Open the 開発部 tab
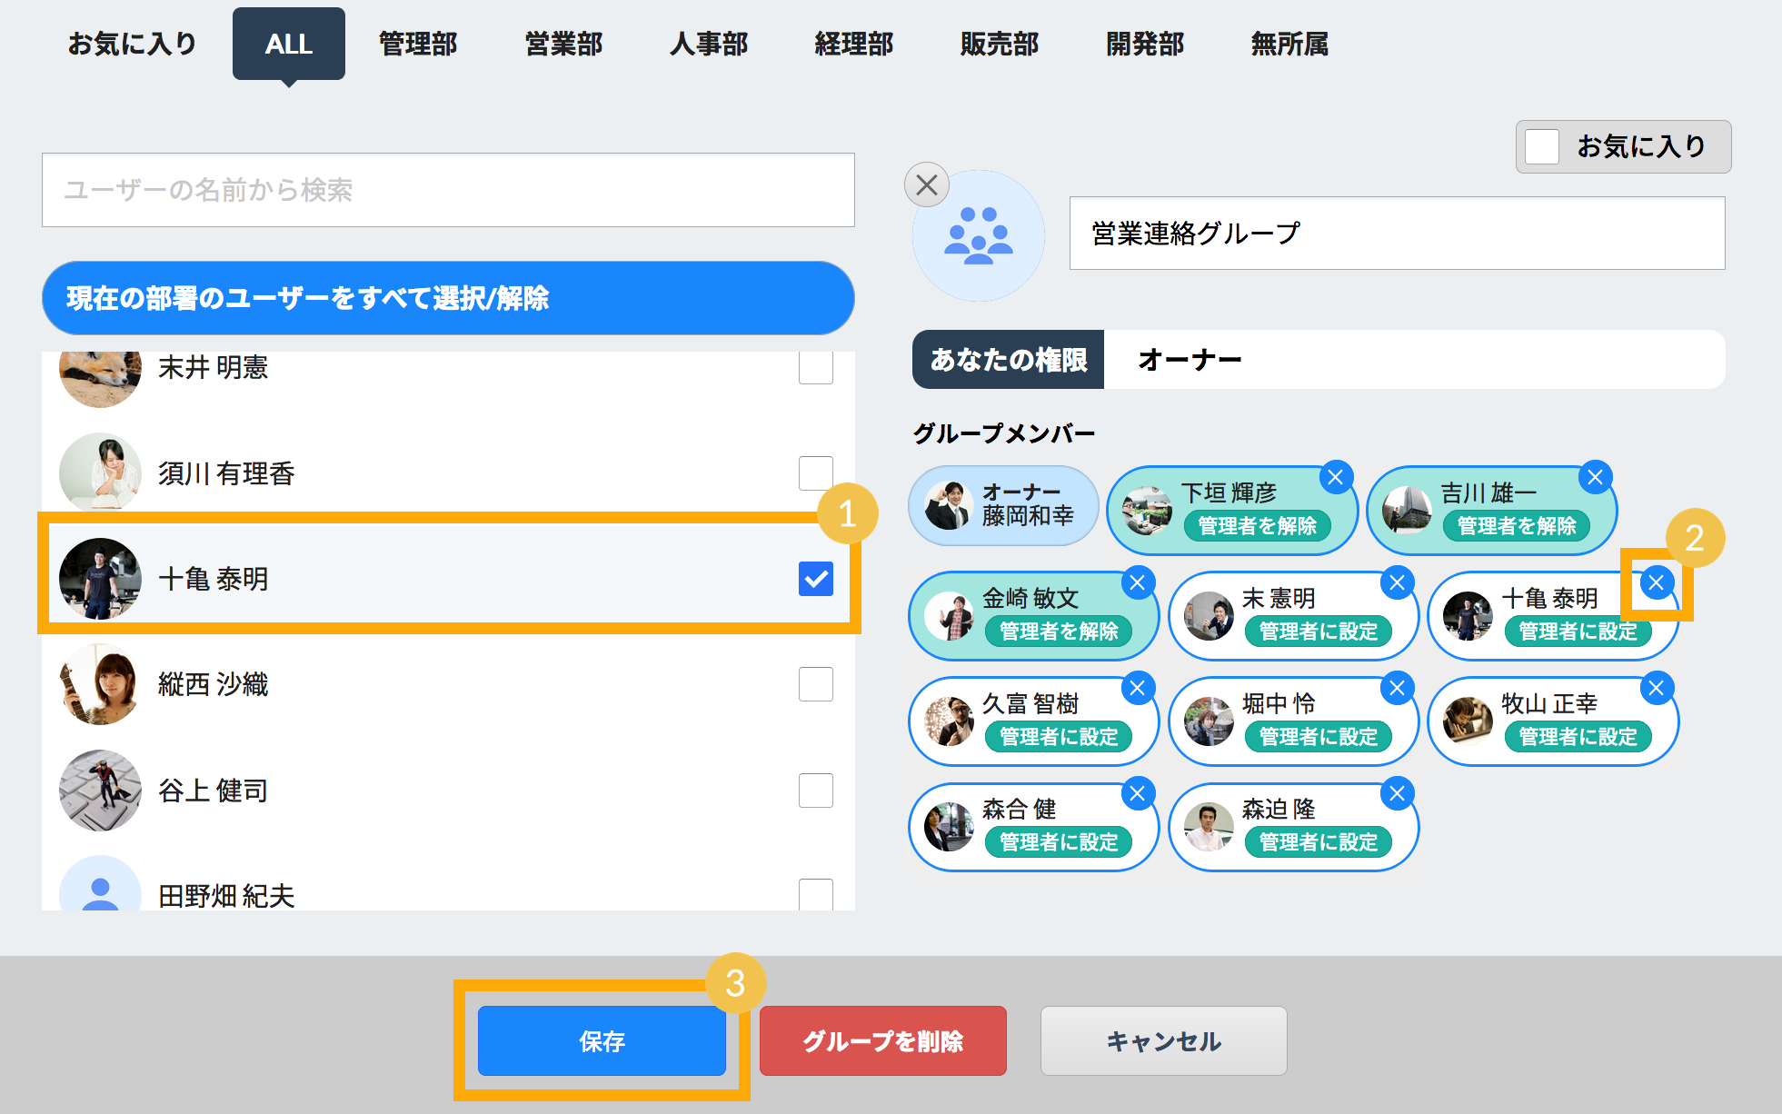This screenshot has width=1782, height=1114. tap(1145, 44)
